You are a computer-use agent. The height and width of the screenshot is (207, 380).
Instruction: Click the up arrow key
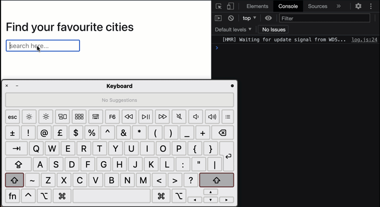(211, 192)
